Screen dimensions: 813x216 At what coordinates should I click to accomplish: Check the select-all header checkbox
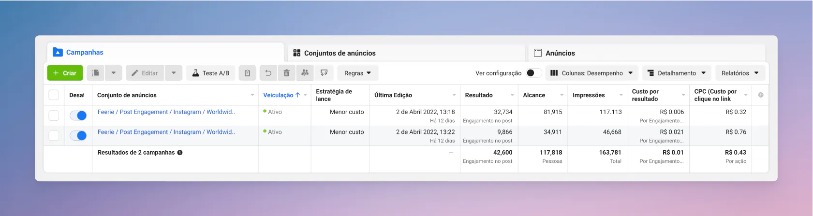click(x=54, y=95)
